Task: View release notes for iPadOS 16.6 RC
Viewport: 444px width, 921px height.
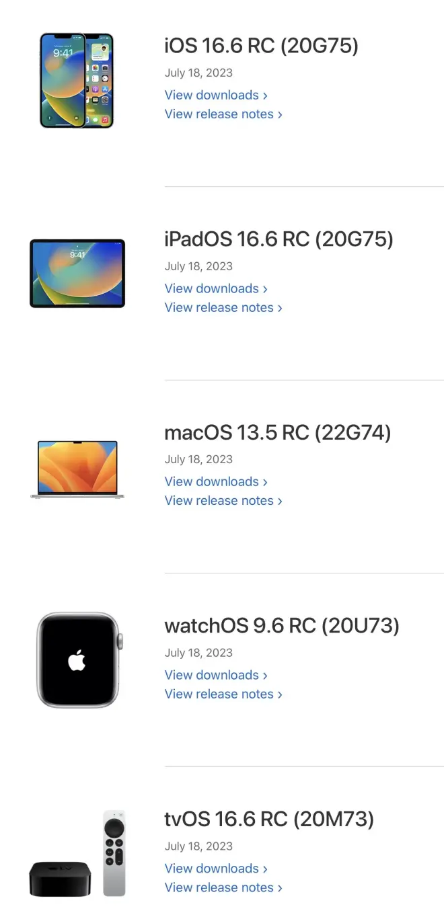Action: (223, 307)
